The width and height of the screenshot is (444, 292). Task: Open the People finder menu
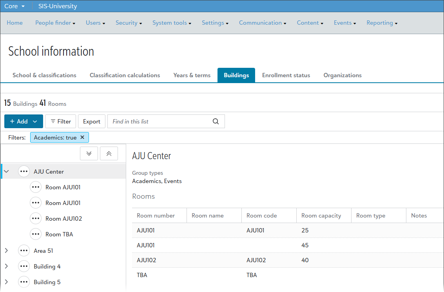tap(55, 23)
